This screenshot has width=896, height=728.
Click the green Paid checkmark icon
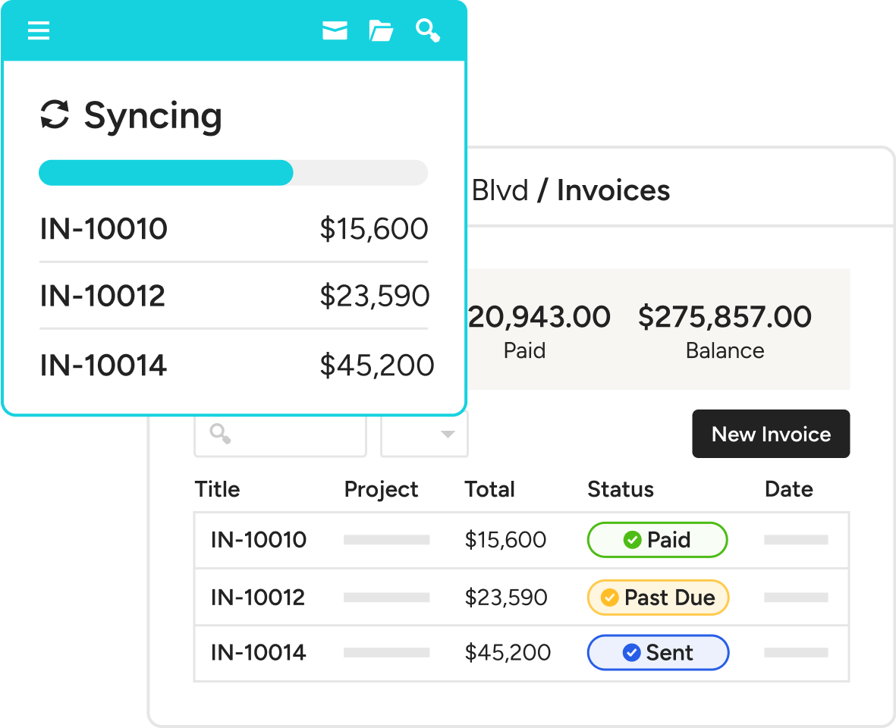point(631,540)
